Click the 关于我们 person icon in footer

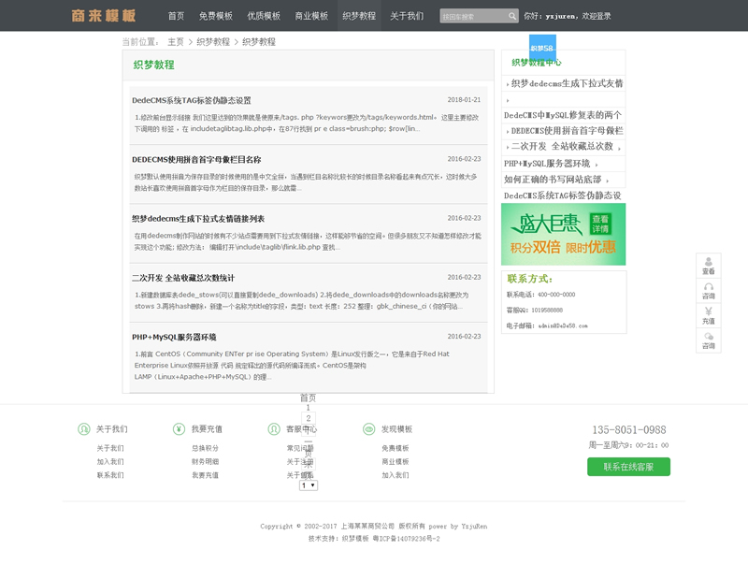click(83, 429)
